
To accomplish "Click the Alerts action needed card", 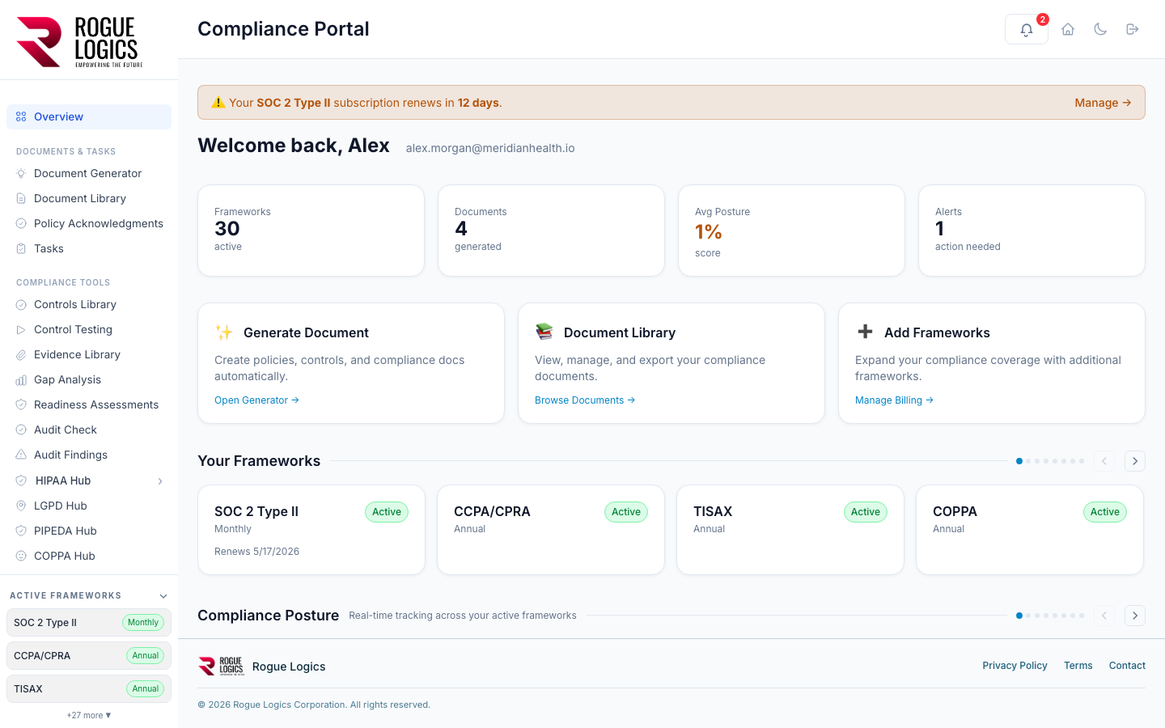I will click(1032, 231).
